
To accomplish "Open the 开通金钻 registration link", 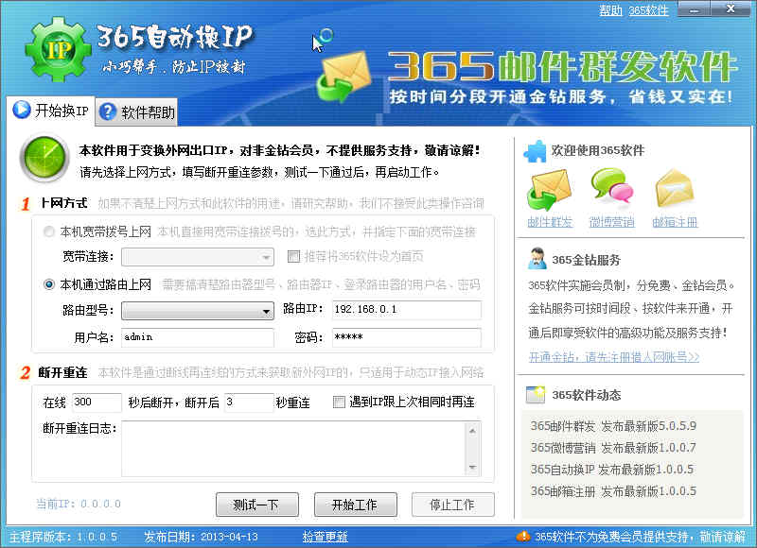I will point(613,357).
